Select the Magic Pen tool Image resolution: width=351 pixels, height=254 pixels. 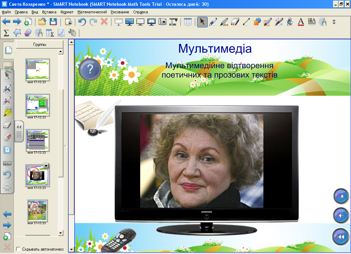pyautogui.click(x=279, y=22)
